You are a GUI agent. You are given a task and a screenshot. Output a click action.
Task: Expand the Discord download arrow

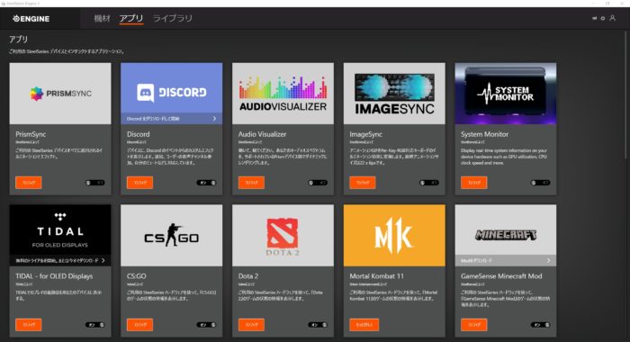click(x=214, y=119)
